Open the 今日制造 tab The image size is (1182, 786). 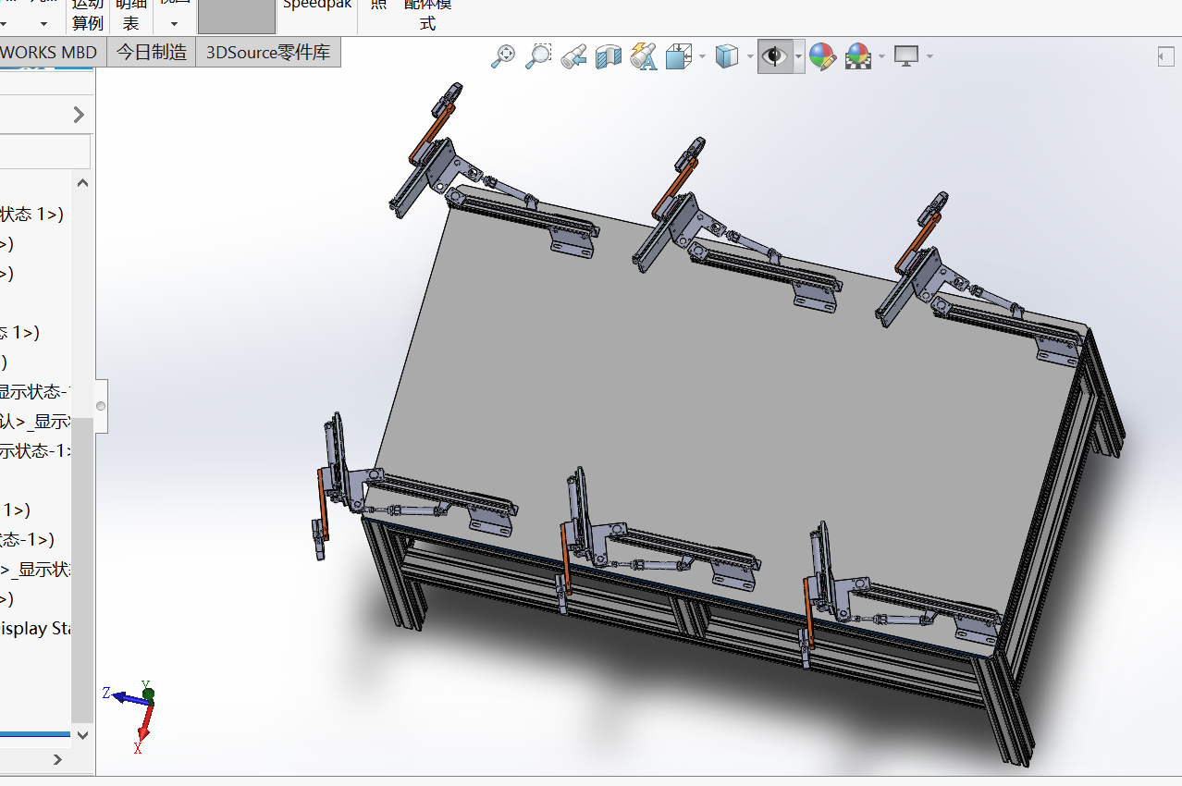(152, 52)
